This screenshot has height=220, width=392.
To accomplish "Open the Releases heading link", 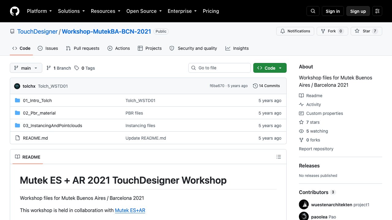I will (x=309, y=166).
